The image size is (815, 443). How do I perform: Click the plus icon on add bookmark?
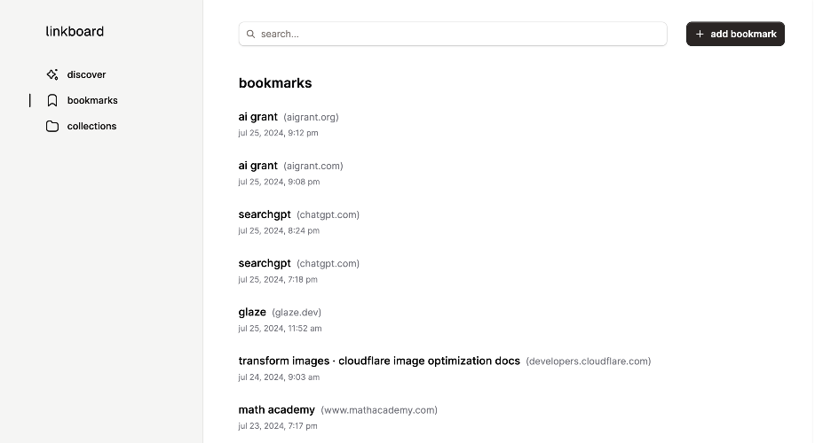click(700, 34)
